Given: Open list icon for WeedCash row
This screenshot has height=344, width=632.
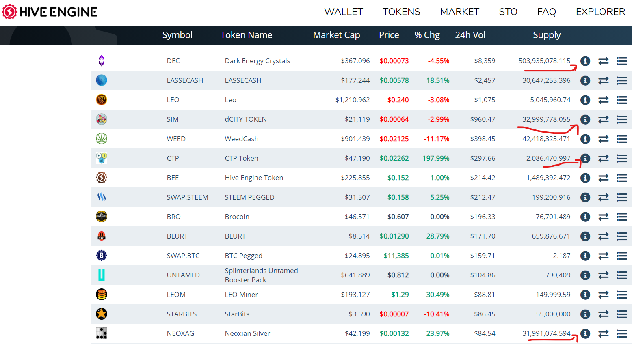Looking at the screenshot, I should tap(622, 139).
